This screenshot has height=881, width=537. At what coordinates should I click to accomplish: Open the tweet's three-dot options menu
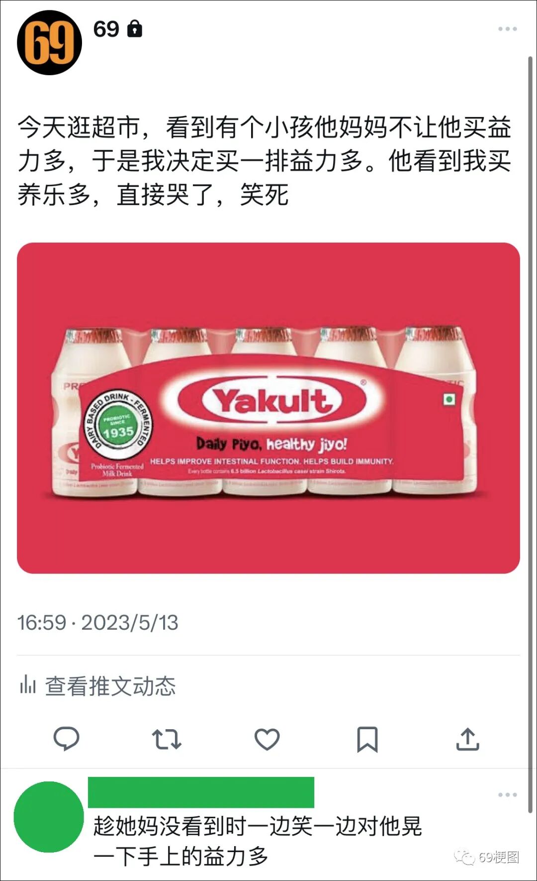(508, 29)
